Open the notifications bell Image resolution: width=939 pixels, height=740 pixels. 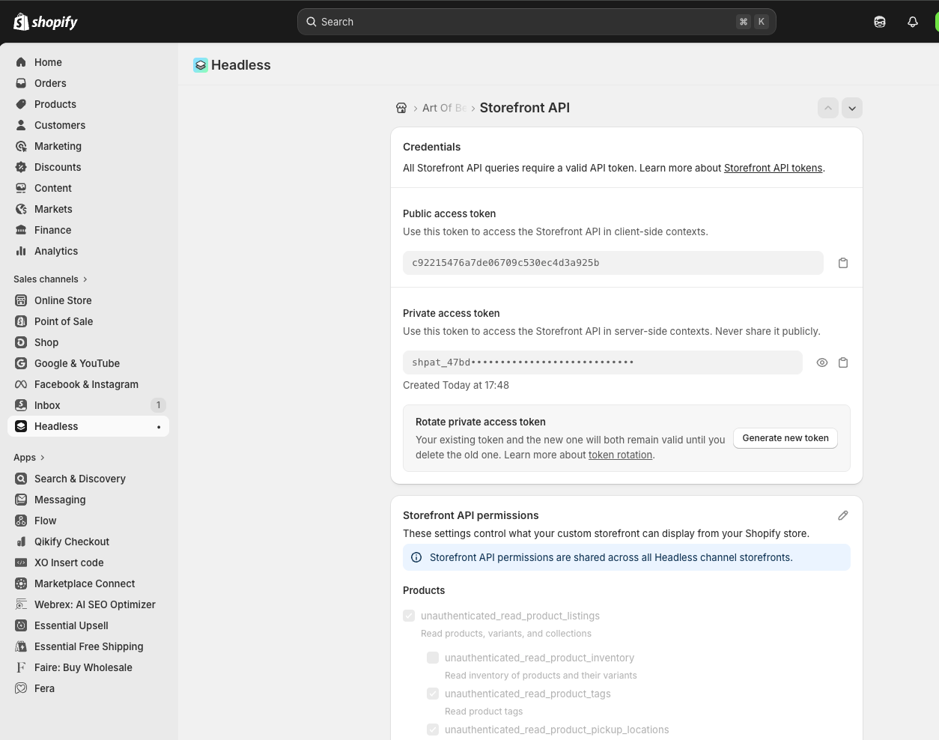[x=913, y=22]
